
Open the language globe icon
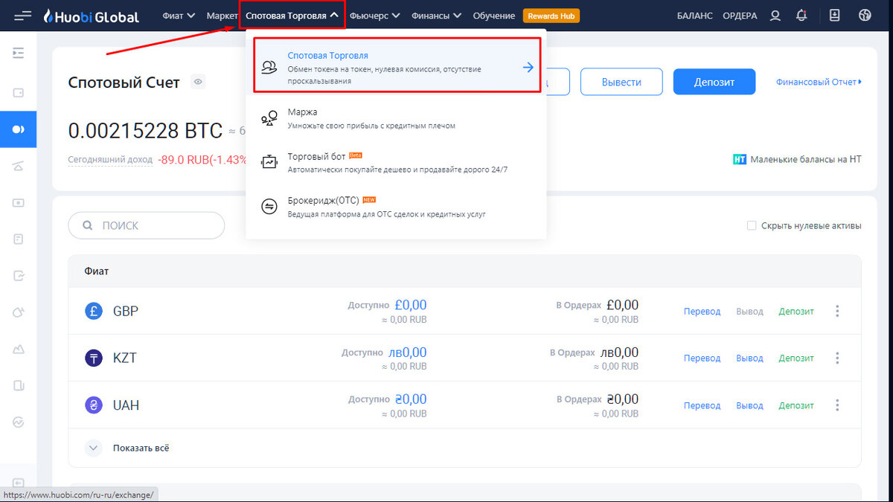click(x=865, y=16)
